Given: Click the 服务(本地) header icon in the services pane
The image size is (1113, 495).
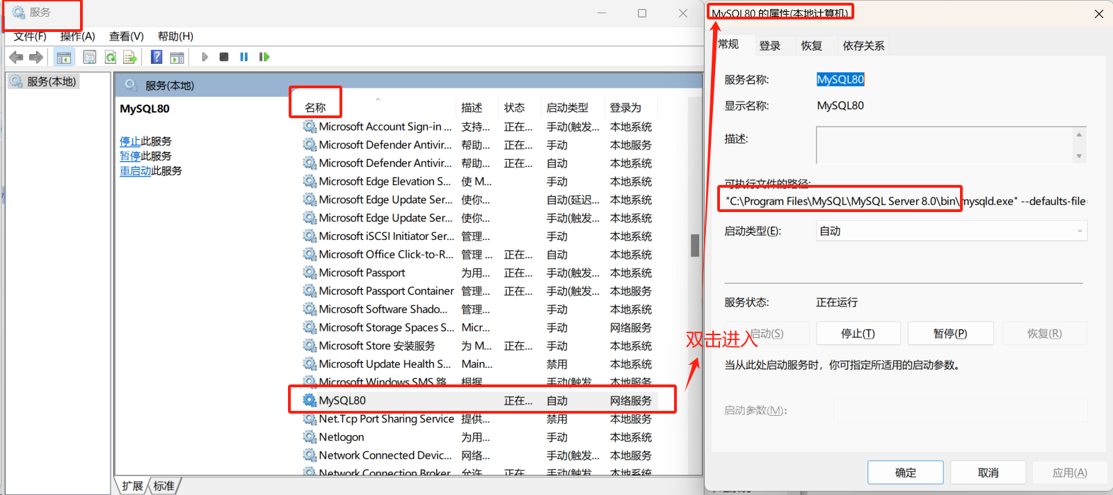Looking at the screenshot, I should pyautogui.click(x=130, y=86).
